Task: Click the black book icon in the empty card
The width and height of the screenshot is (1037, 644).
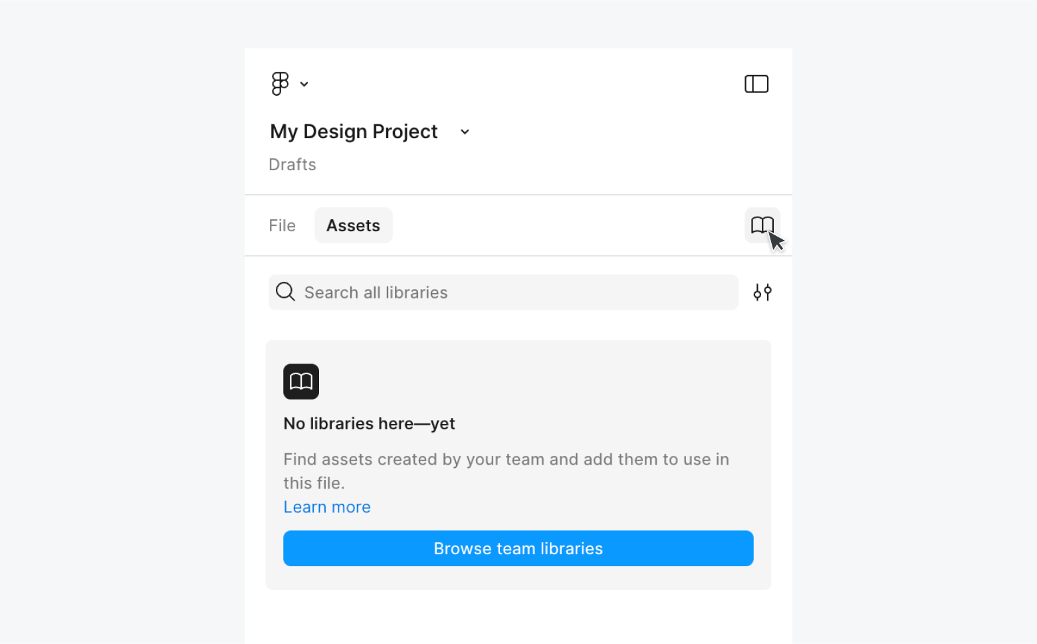Action: (301, 381)
